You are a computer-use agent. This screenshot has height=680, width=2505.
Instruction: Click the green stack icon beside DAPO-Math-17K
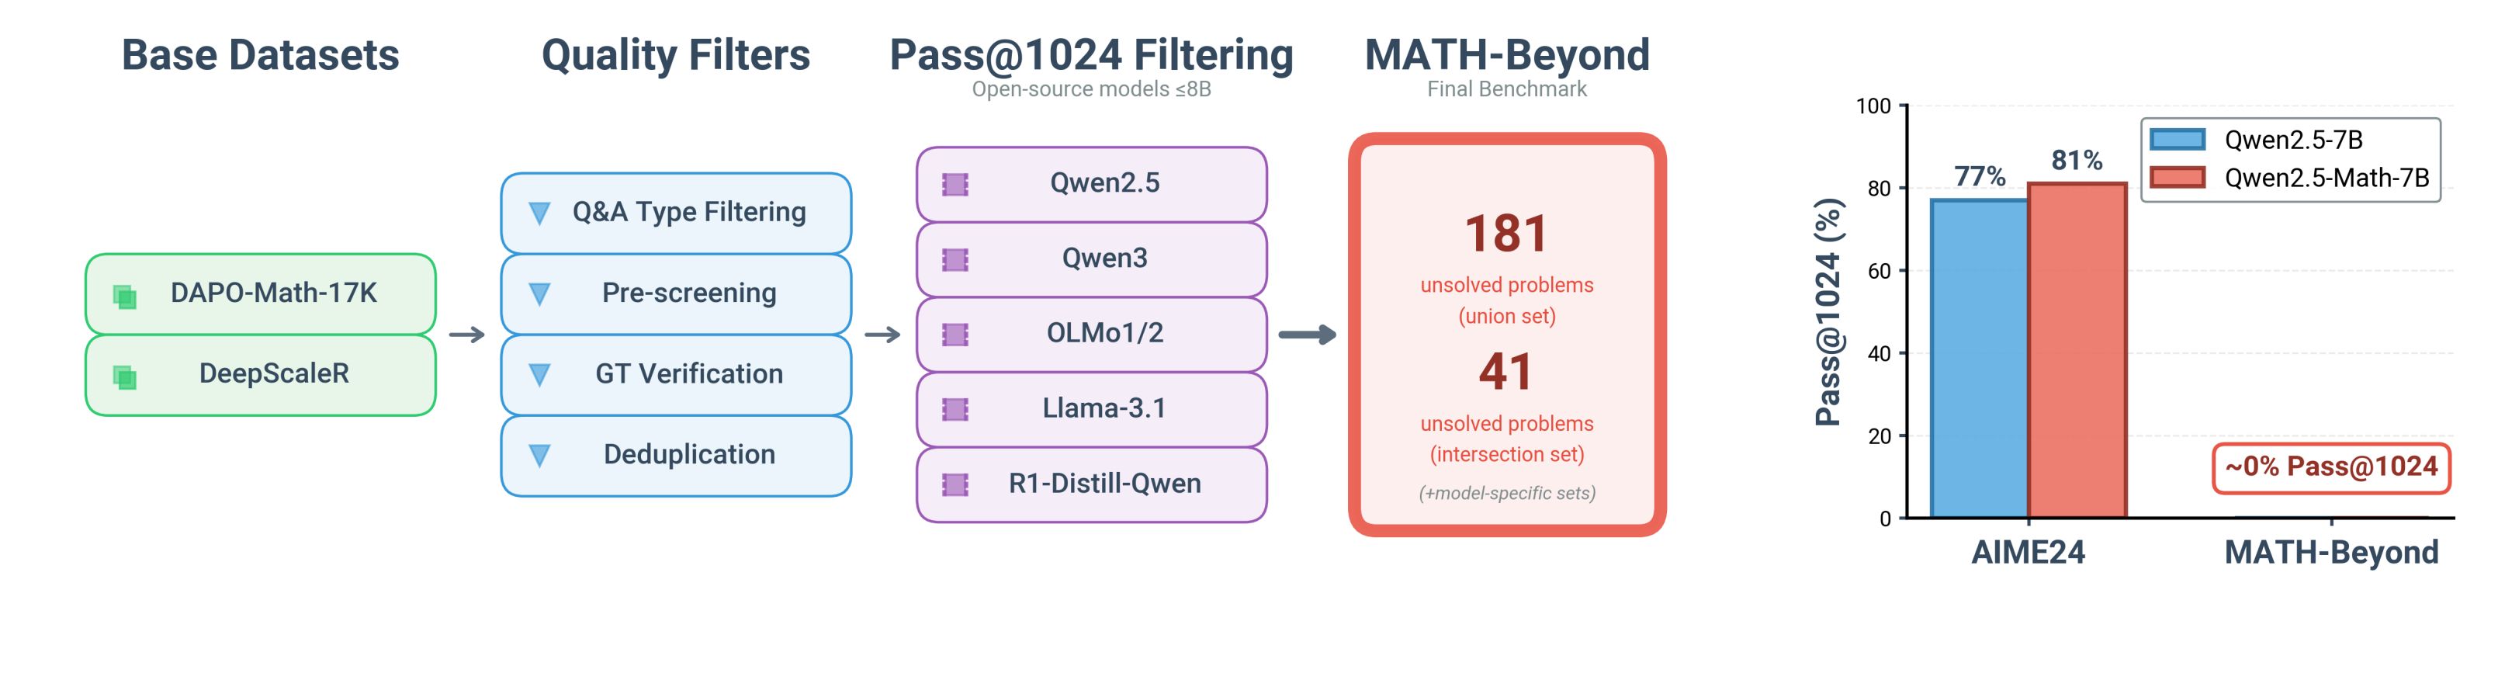(x=124, y=296)
